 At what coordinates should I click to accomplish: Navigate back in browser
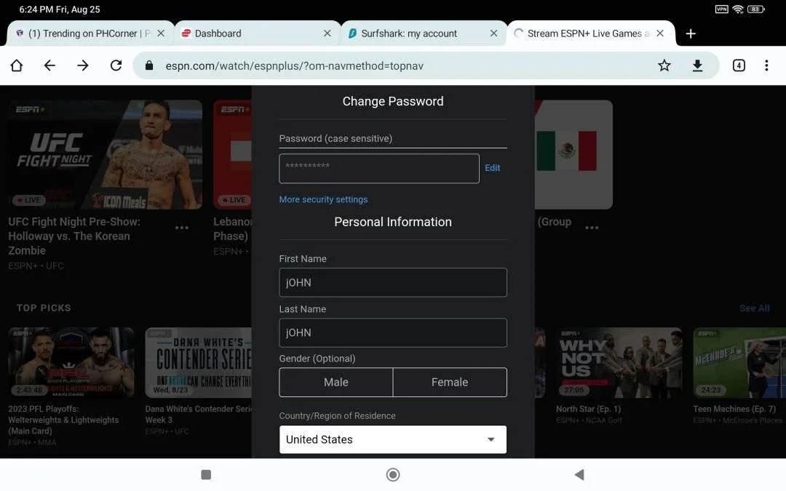(49, 65)
